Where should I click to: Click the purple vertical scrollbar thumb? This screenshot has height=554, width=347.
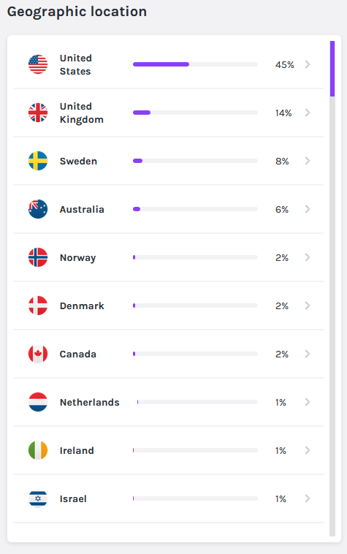(332, 69)
